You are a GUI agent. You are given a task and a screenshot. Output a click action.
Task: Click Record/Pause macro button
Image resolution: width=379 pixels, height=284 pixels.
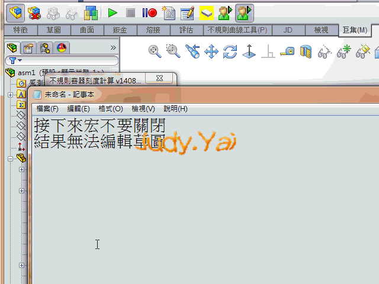[150, 13]
